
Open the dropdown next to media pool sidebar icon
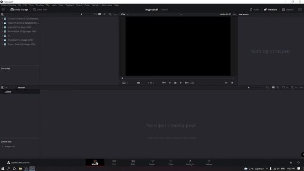click(7, 87)
